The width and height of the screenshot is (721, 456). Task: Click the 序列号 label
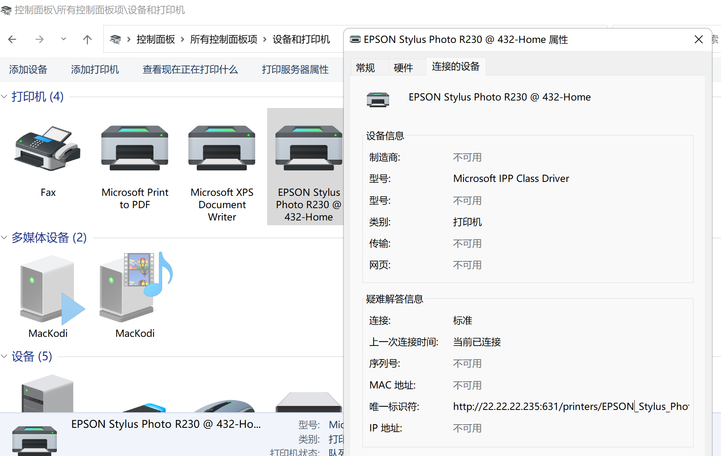point(385,363)
